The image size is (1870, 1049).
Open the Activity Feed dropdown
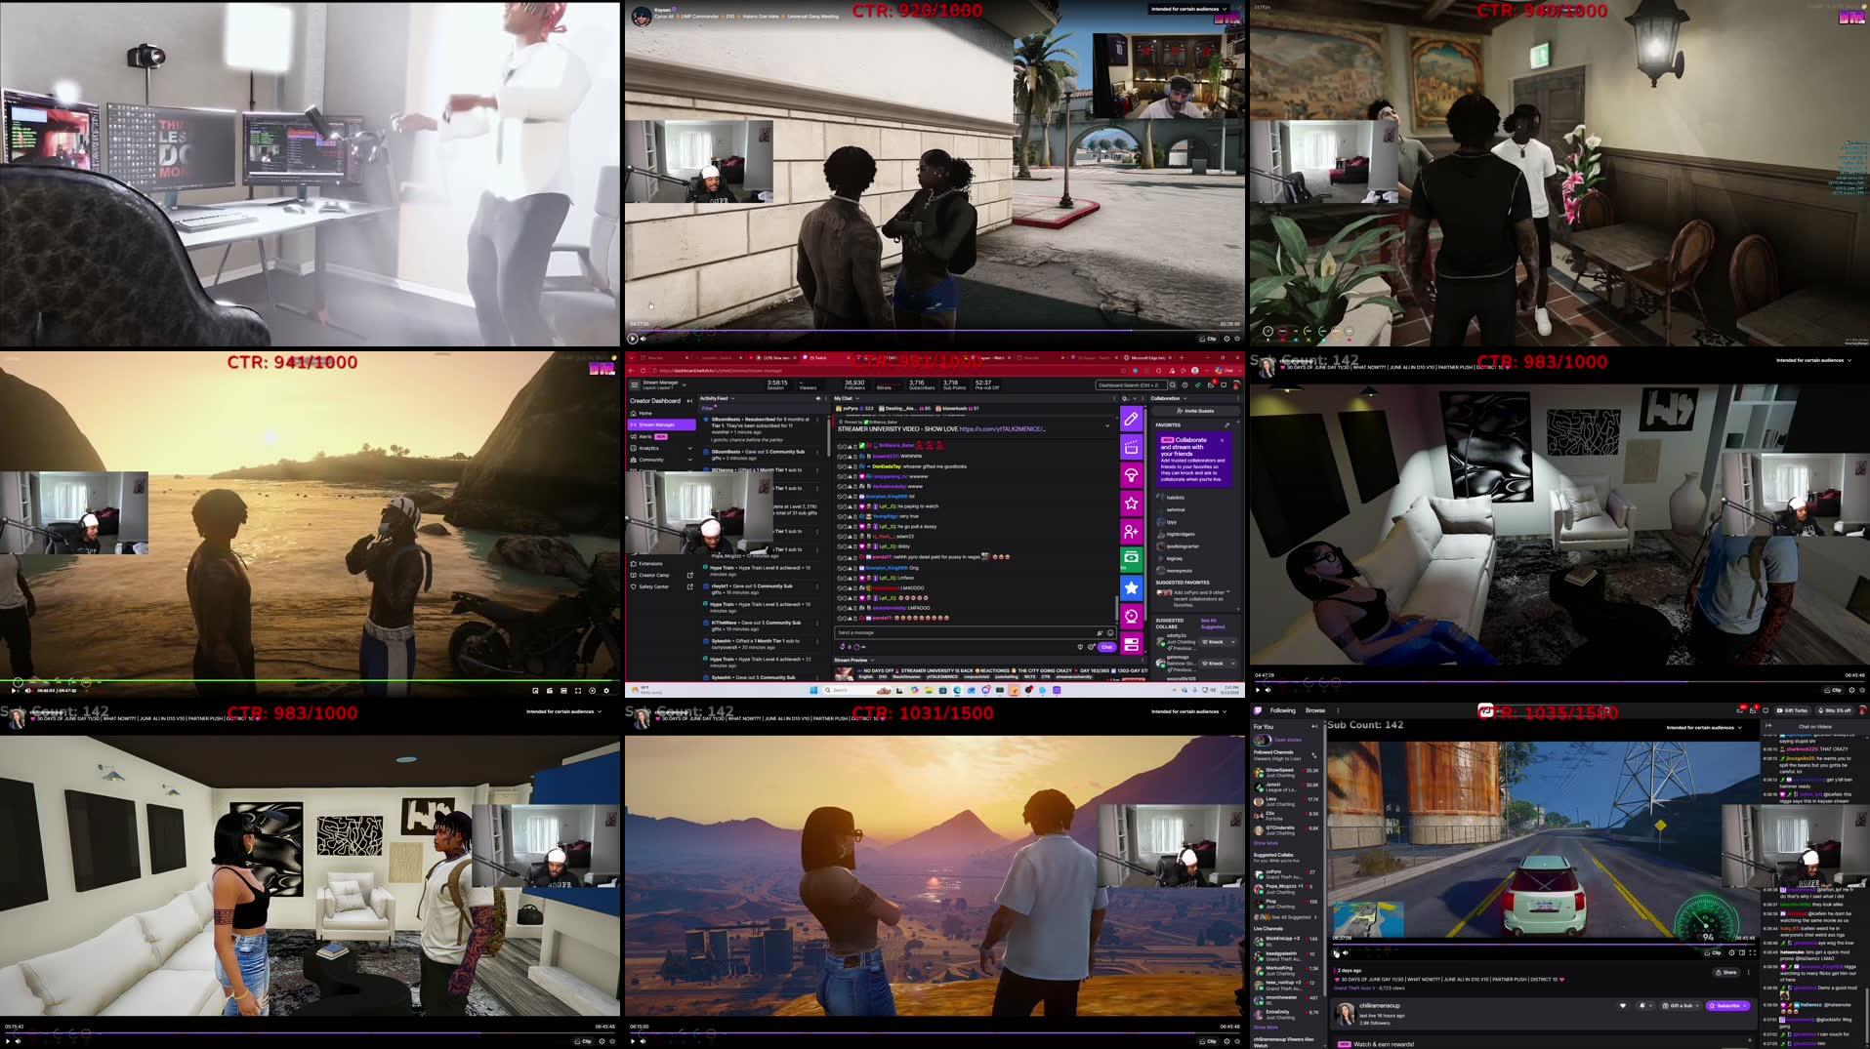pos(732,398)
